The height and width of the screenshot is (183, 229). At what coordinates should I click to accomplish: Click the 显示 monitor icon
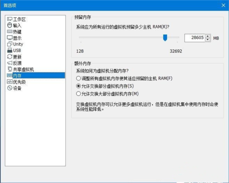tap(10, 38)
